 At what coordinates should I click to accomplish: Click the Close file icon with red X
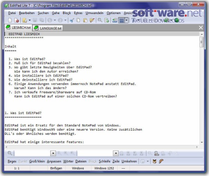[17, 20]
